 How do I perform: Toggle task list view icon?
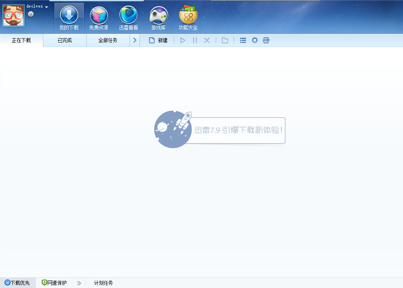click(x=243, y=40)
